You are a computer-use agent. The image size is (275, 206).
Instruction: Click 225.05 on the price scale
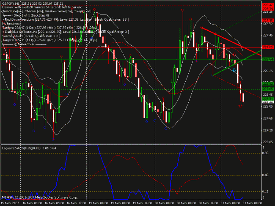[x=268, y=106]
